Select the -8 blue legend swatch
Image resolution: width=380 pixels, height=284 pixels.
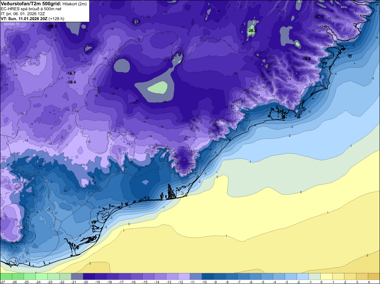pyautogui.click(x=231, y=276)
